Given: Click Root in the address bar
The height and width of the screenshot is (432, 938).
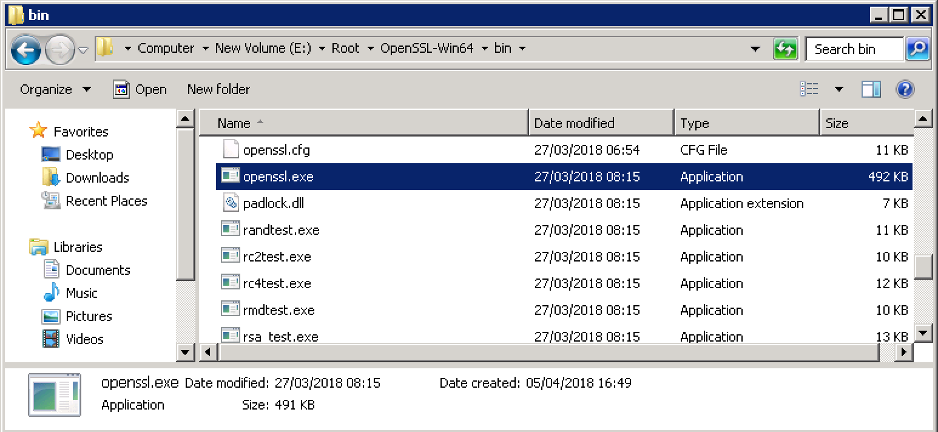Looking at the screenshot, I should click(345, 48).
